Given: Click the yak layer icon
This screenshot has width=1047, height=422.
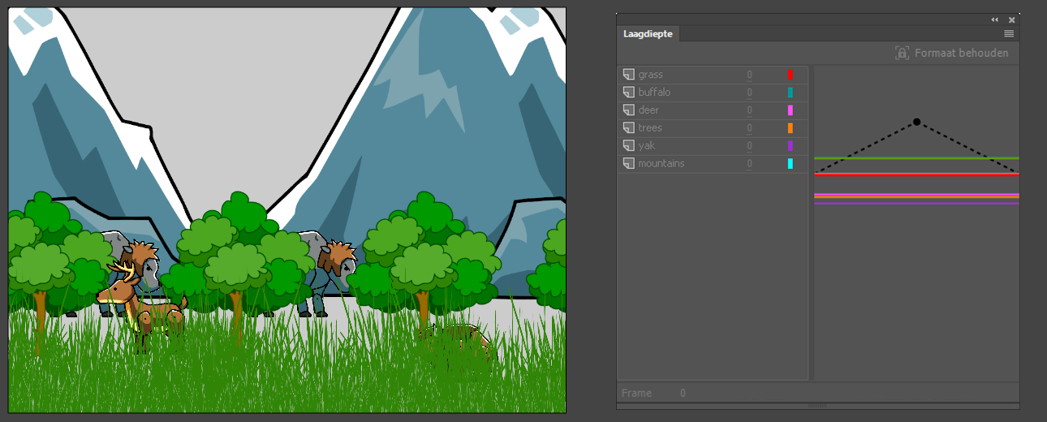Looking at the screenshot, I should tap(628, 146).
